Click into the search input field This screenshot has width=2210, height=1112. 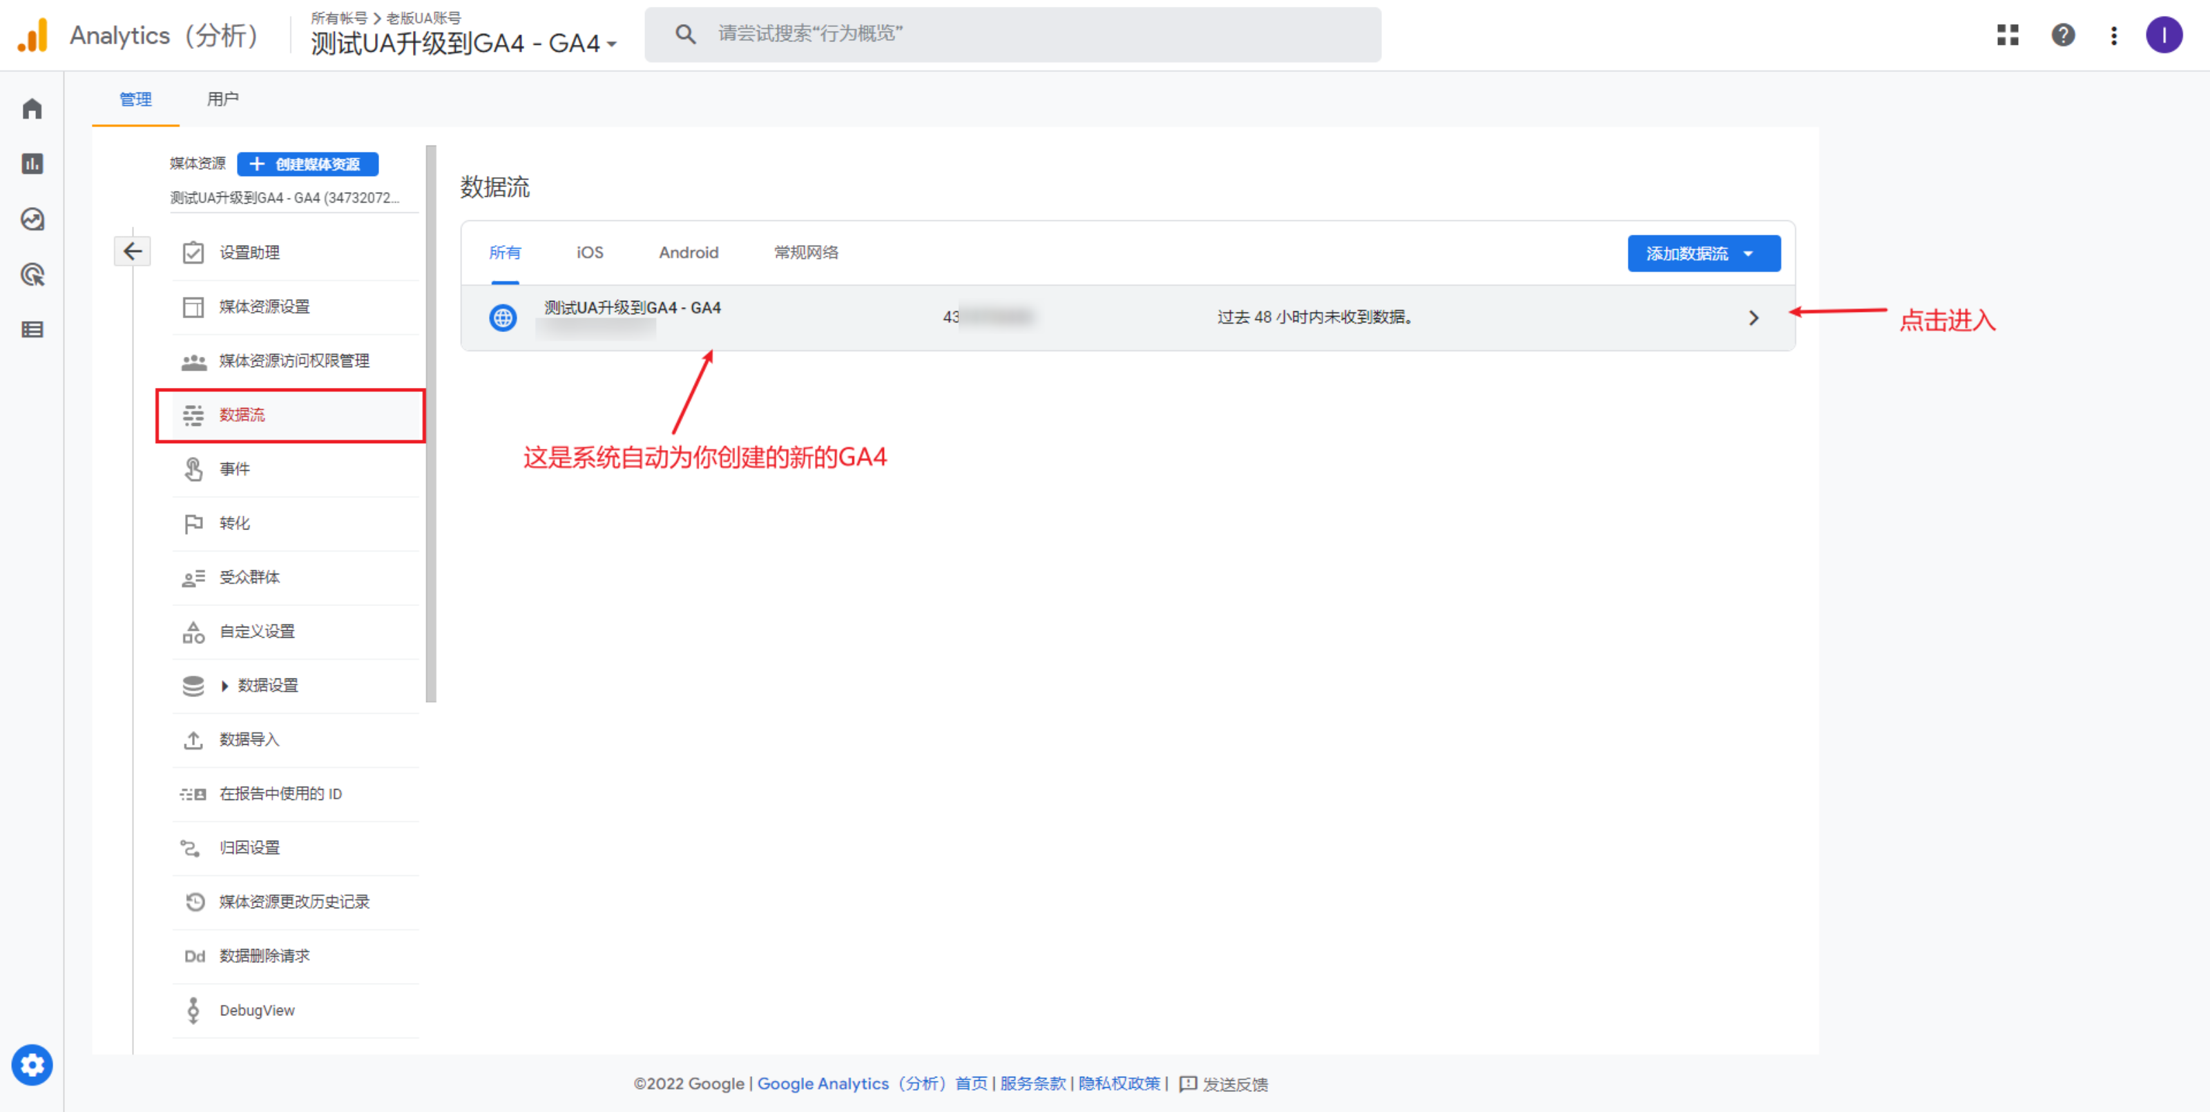pyautogui.click(x=1012, y=35)
